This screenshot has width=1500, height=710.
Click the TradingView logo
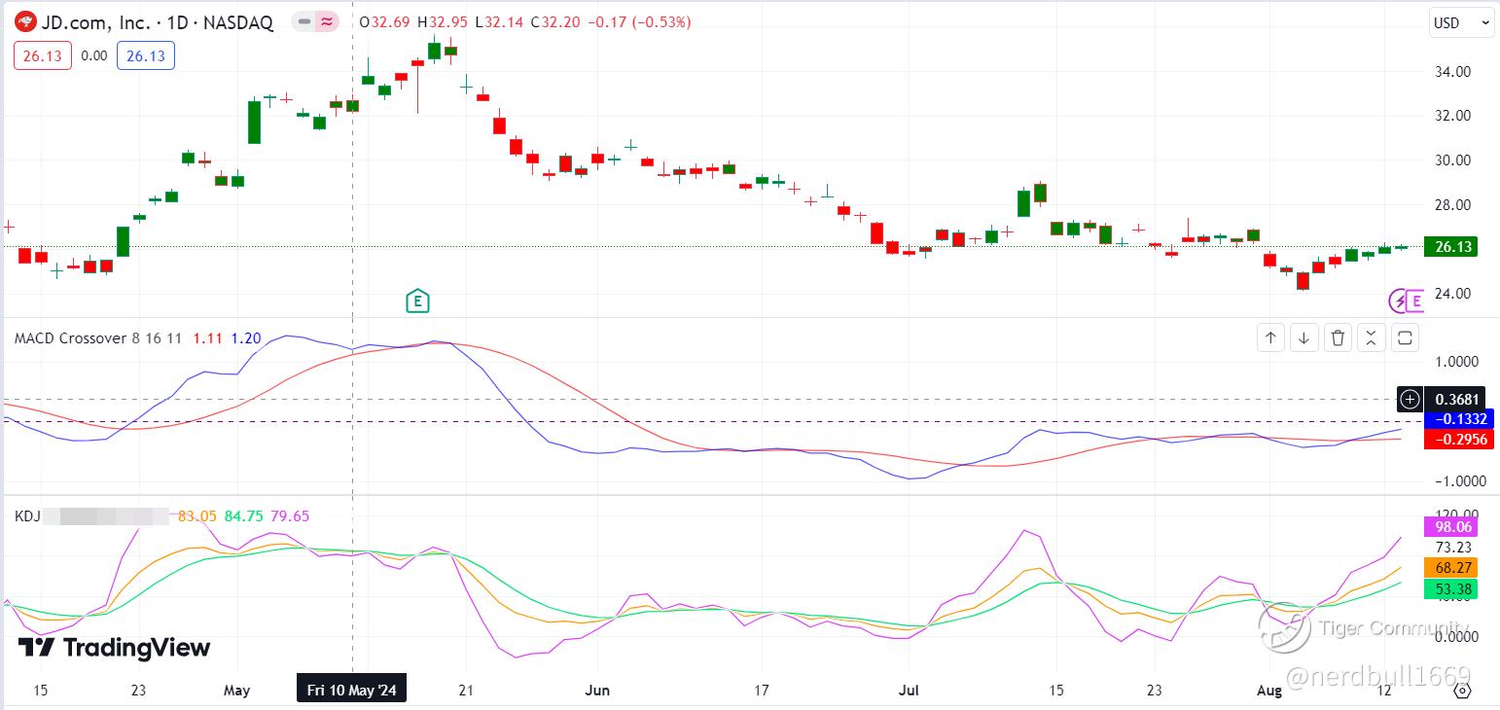coord(114,648)
